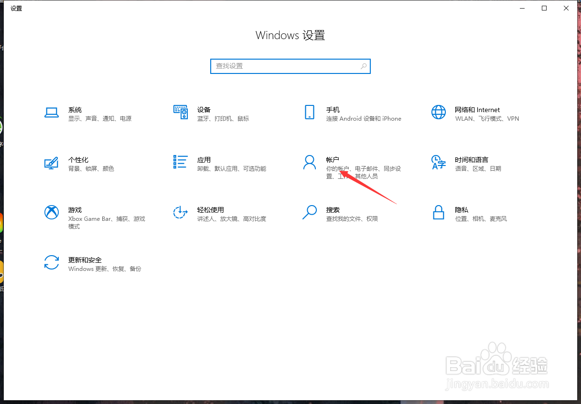Screen dimensions: 581x404
Task: Open the Ease of Access icon
Action: (180, 212)
